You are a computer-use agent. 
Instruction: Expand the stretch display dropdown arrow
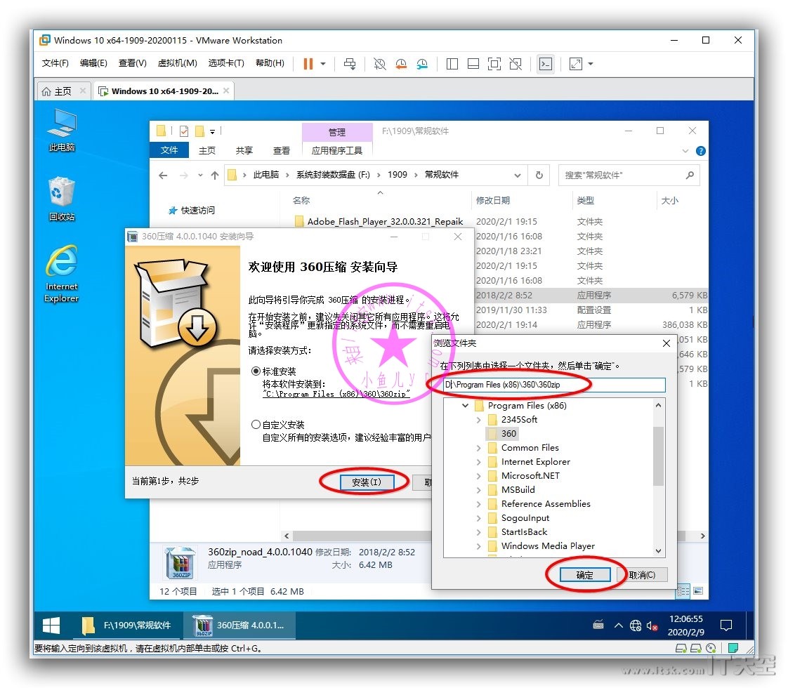(x=591, y=64)
